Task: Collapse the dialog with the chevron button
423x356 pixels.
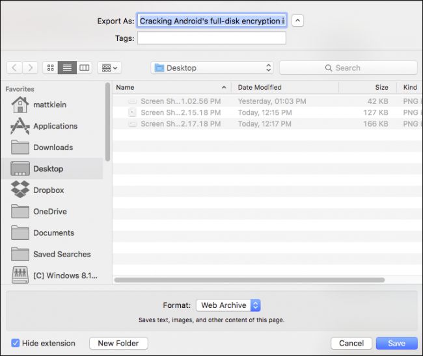Action: tap(297, 21)
